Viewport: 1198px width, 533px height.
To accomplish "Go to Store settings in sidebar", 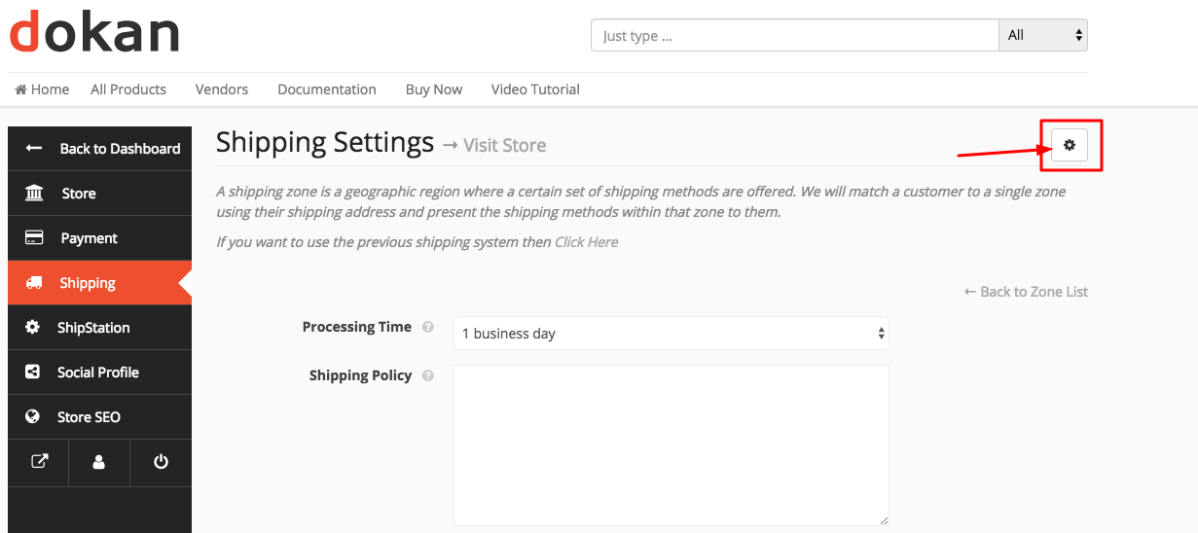I will tap(78, 194).
